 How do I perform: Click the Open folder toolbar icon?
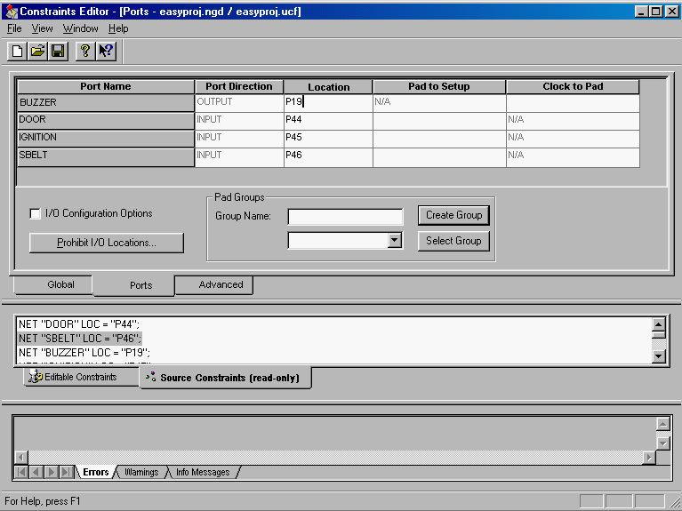click(x=37, y=51)
